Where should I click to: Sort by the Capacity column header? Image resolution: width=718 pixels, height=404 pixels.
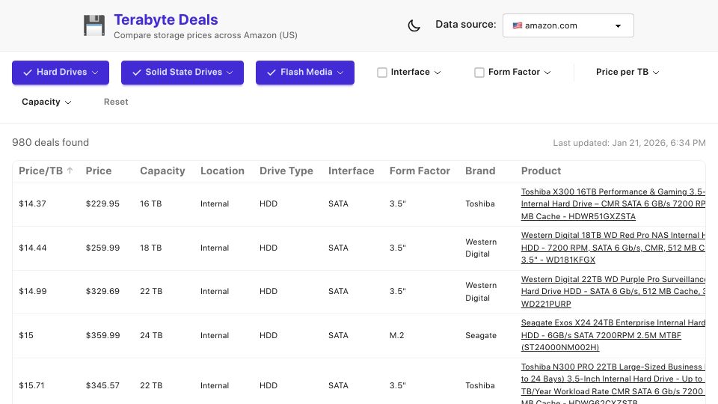click(162, 171)
